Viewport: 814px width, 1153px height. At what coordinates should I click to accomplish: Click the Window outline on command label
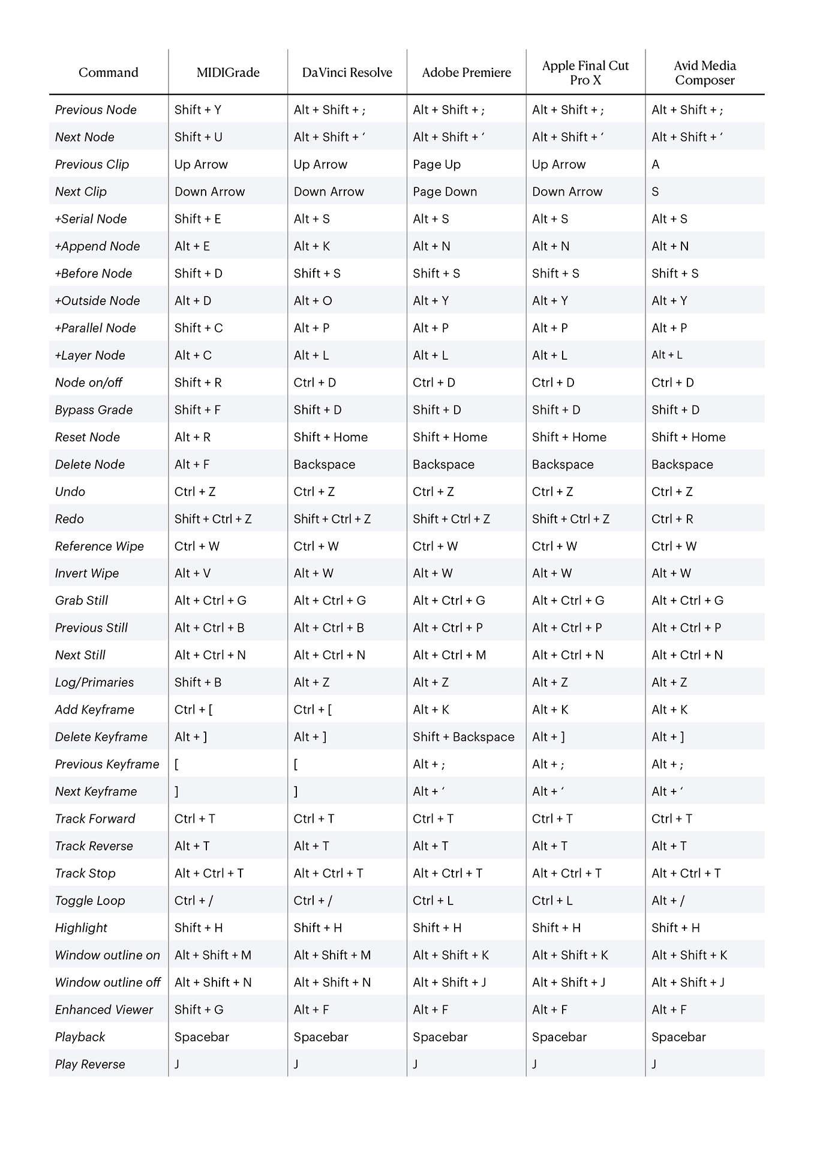[x=107, y=955]
